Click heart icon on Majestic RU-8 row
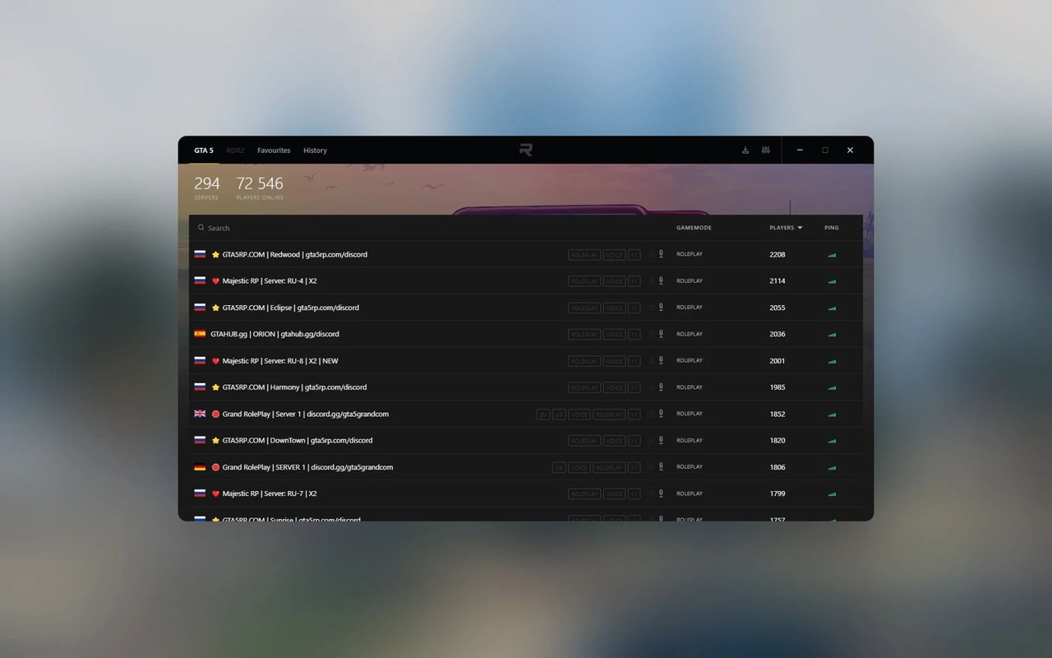 pos(215,361)
